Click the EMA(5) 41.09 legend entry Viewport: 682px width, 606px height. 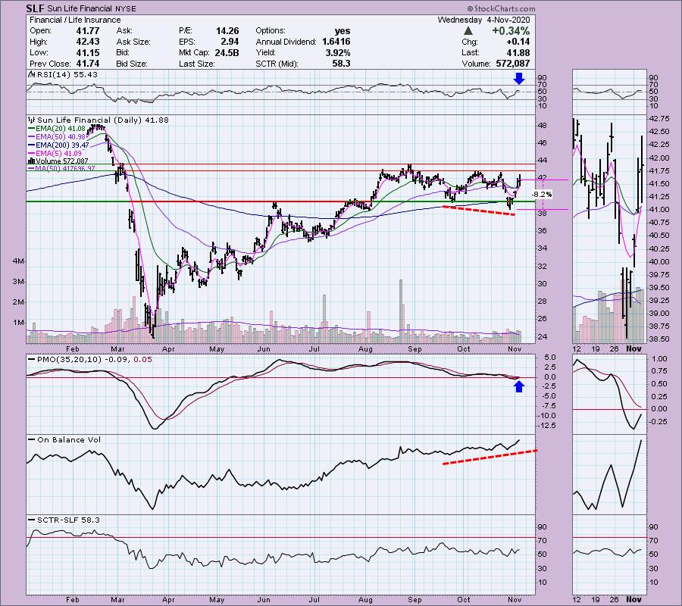pos(55,153)
